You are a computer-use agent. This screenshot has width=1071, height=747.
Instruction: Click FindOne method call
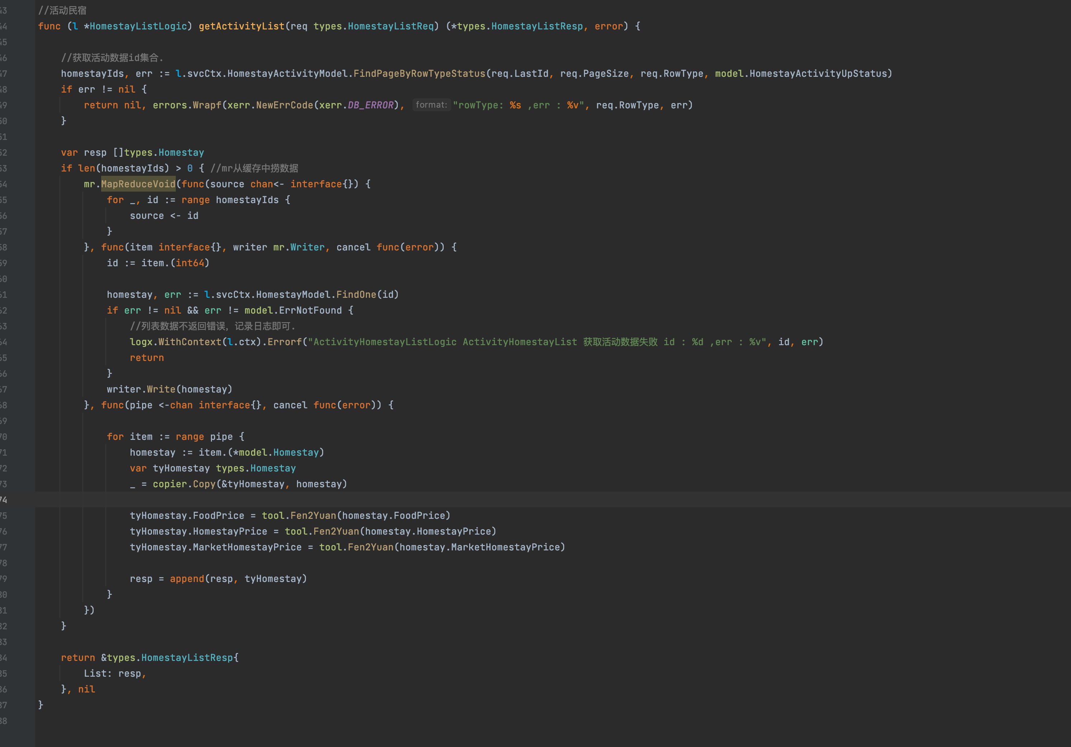tap(357, 295)
